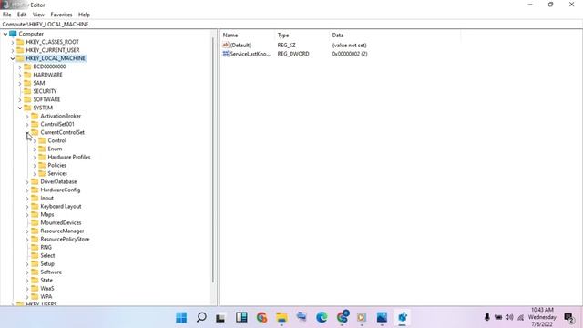Expand the Services key chevron
Viewport: 583px width, 328px height.
(35, 174)
